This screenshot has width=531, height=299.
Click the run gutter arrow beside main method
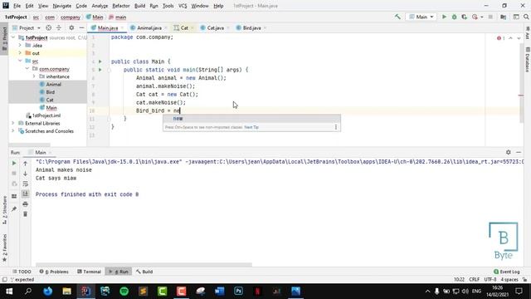100,70
